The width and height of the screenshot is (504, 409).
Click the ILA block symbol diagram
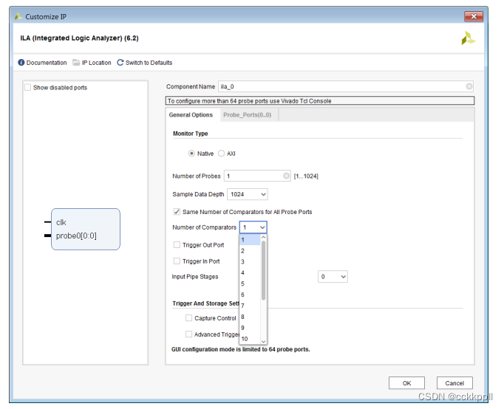pos(86,229)
